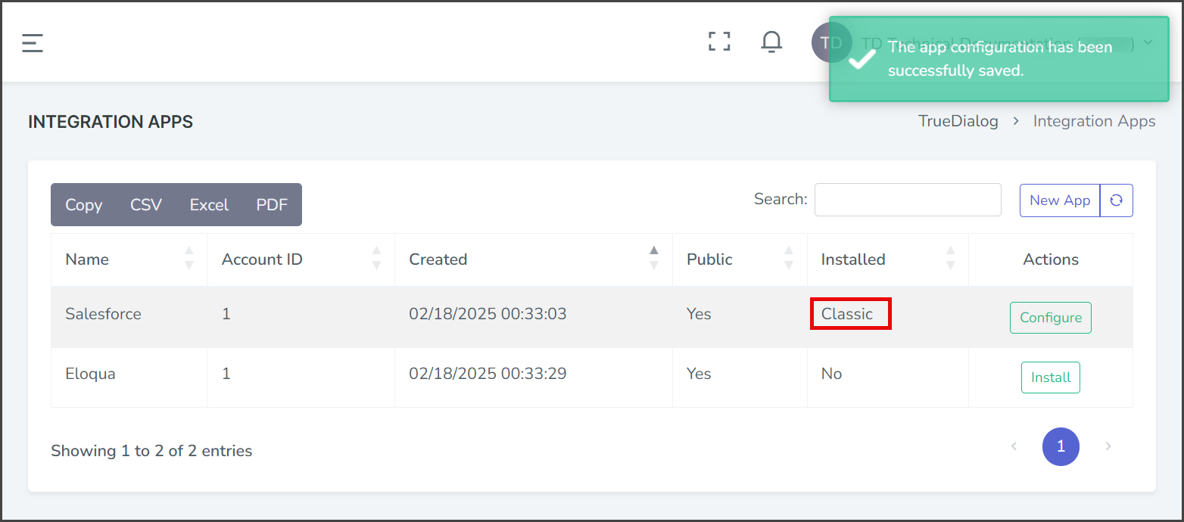1184x522 pixels.
Task: Click the Yes public value for Salesforce
Action: (699, 314)
